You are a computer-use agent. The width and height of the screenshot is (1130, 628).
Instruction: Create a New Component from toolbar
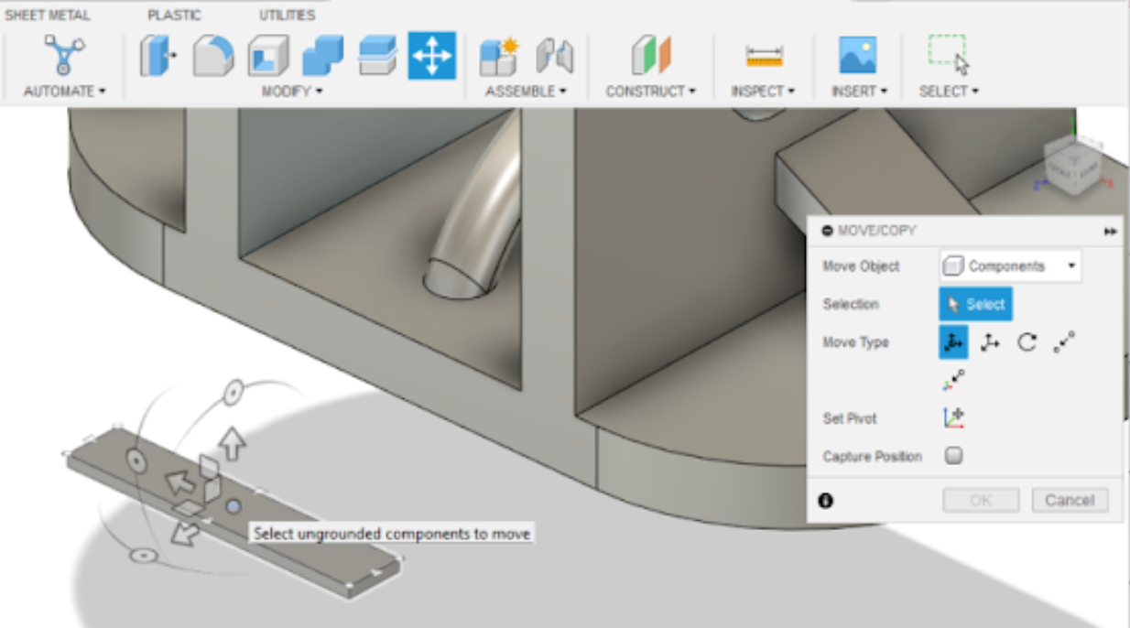tap(499, 56)
